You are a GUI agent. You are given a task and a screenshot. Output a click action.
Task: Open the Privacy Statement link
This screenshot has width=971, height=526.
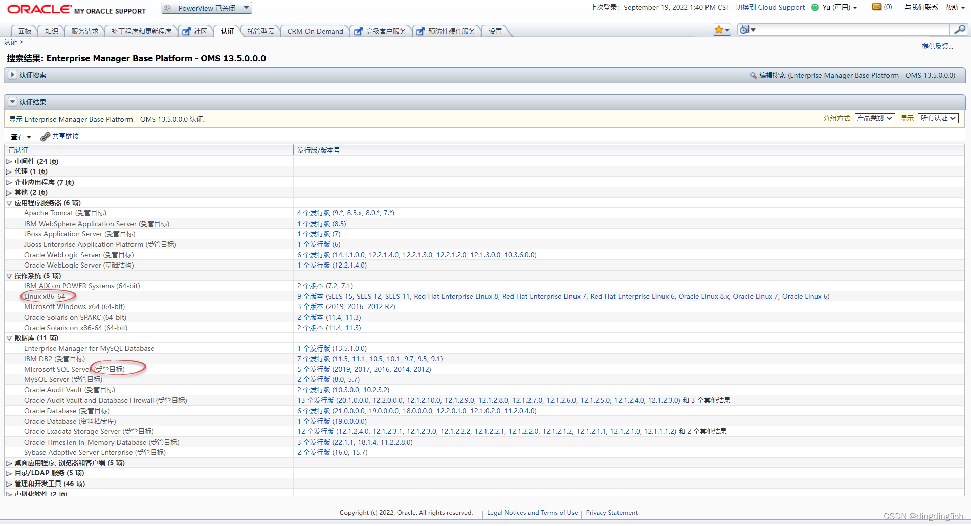pyautogui.click(x=611, y=512)
